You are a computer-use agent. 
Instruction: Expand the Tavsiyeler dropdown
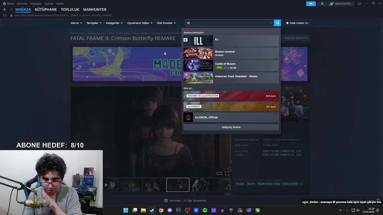pos(94,23)
